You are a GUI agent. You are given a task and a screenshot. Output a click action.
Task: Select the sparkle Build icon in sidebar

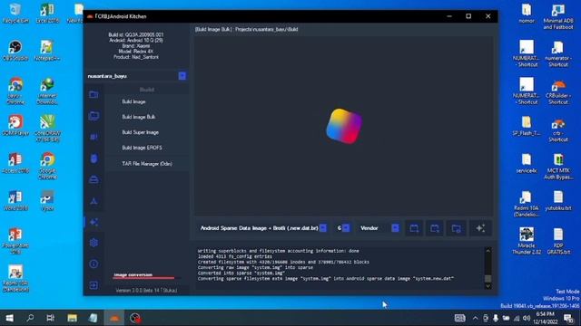(x=94, y=222)
